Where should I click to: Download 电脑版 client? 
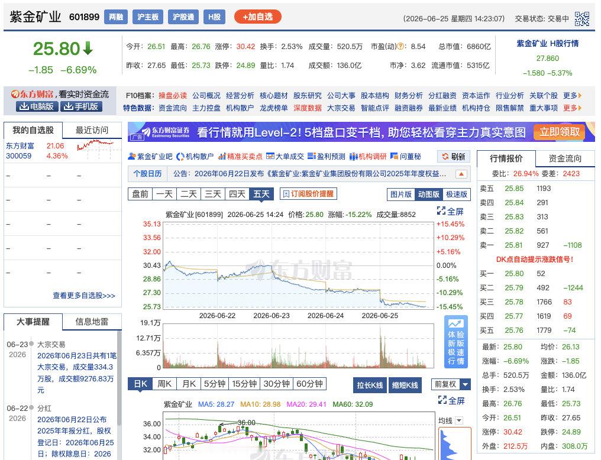pos(37,106)
